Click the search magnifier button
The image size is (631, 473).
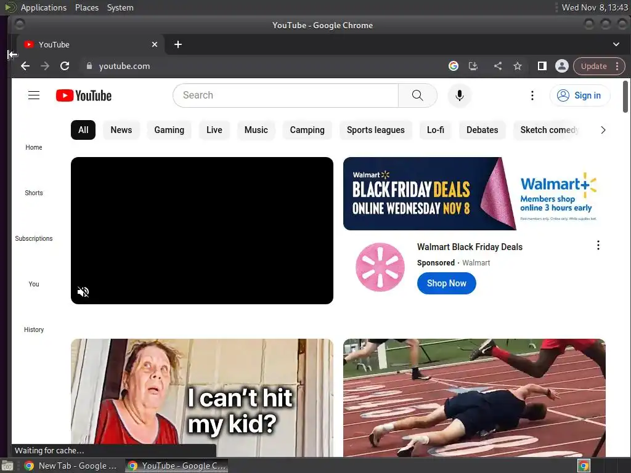click(x=417, y=95)
